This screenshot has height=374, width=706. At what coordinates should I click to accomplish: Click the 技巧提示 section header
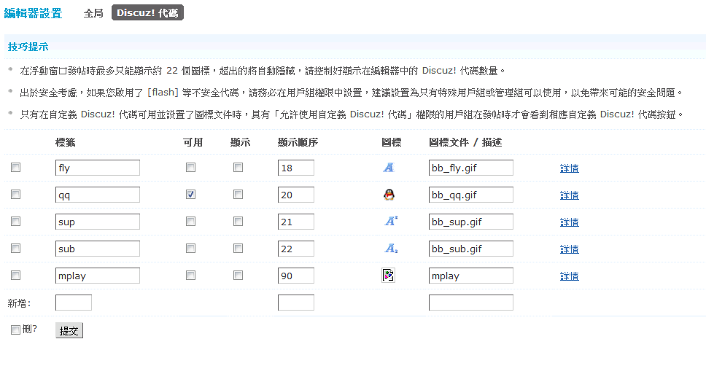pos(28,47)
